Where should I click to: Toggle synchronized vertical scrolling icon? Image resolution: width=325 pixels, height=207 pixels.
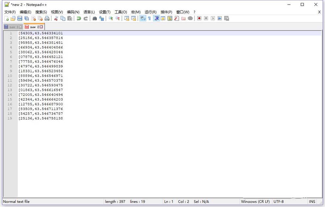point(127,19)
